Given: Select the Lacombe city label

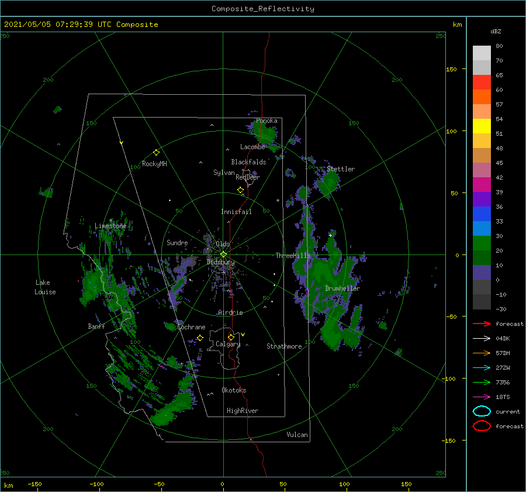Looking at the screenshot, I should (x=252, y=147).
